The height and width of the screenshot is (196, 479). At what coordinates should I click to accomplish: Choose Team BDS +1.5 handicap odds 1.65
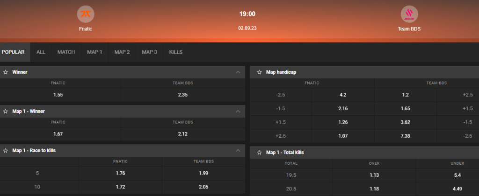click(x=406, y=109)
